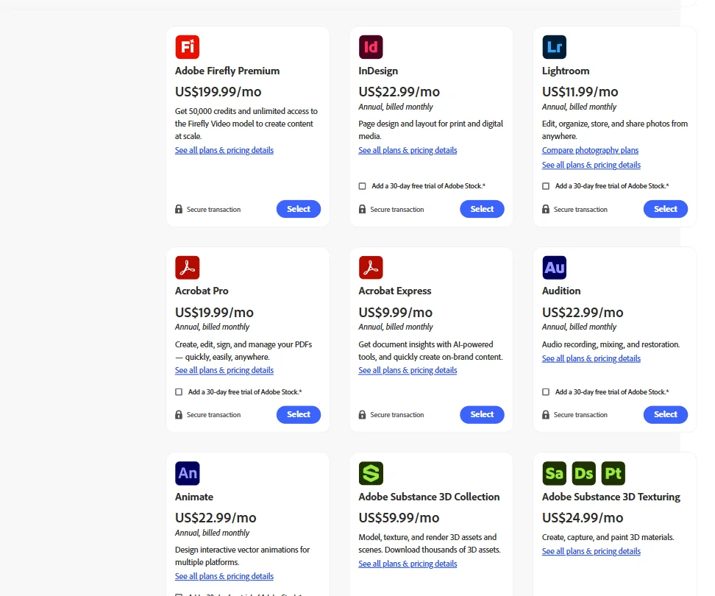Viewport: 715px width, 596px height.
Task: Click the Substance 3D Painter (Pt) icon
Action: tap(613, 473)
